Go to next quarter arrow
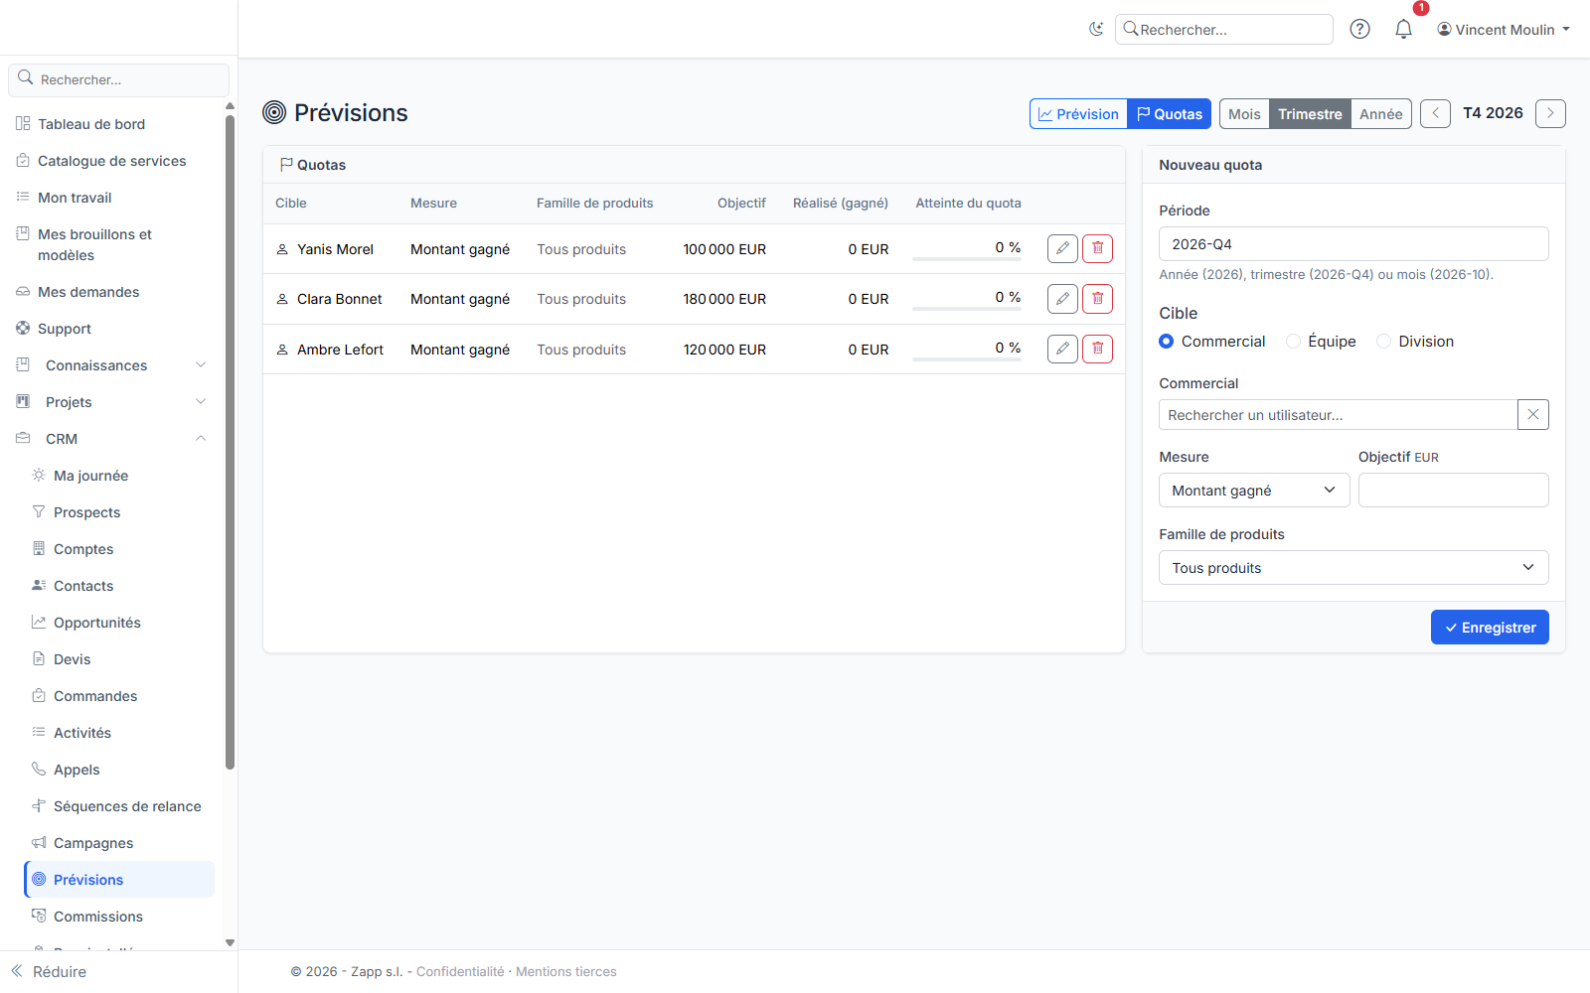This screenshot has height=993, width=1590. tap(1550, 113)
